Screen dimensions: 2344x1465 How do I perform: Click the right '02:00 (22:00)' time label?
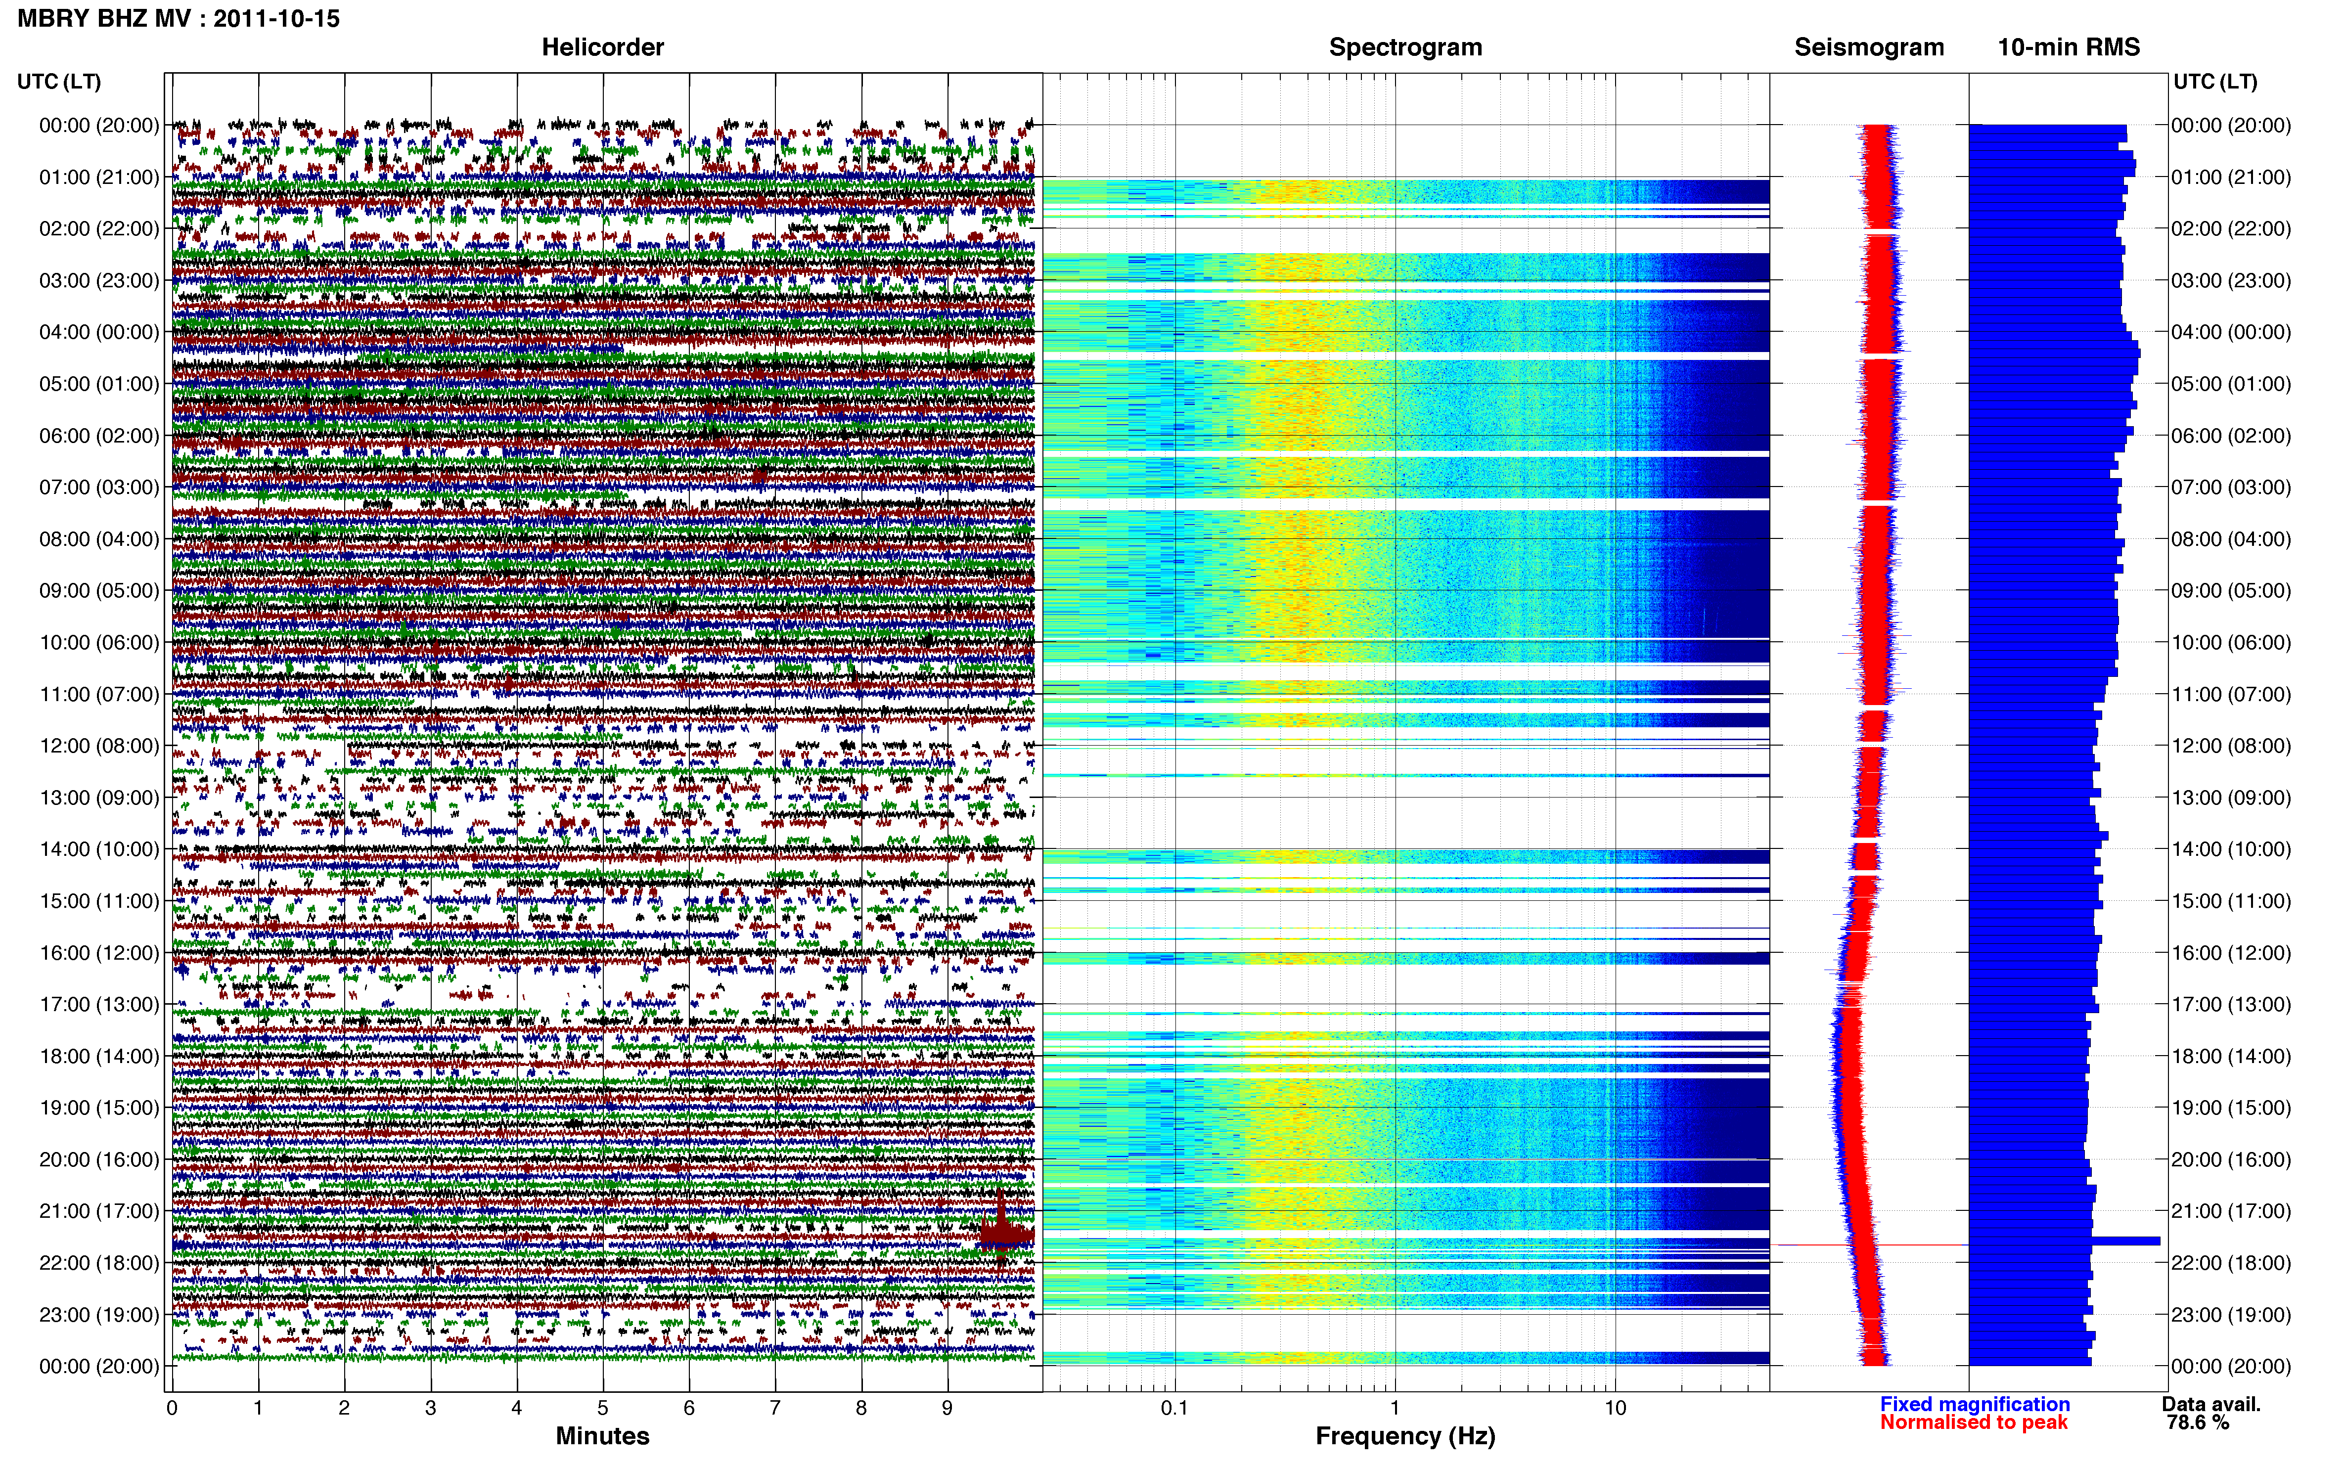tap(2231, 228)
